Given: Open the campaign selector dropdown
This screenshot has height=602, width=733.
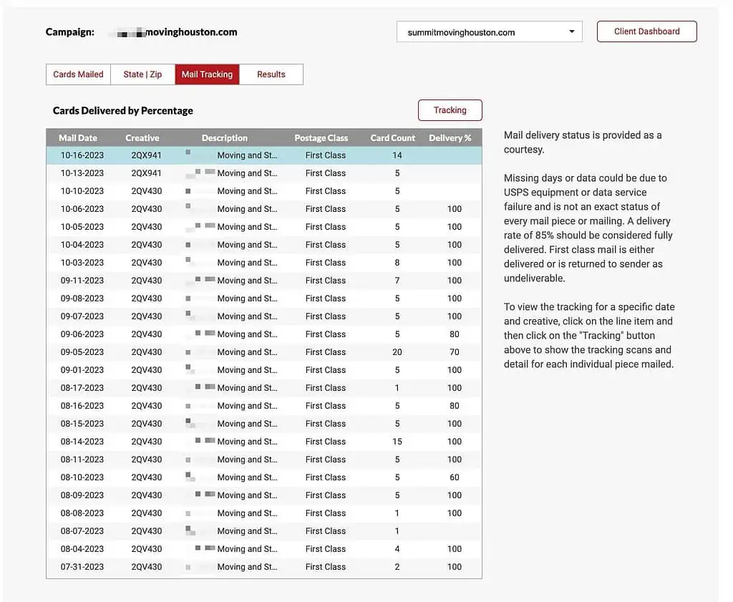Looking at the screenshot, I should [489, 32].
